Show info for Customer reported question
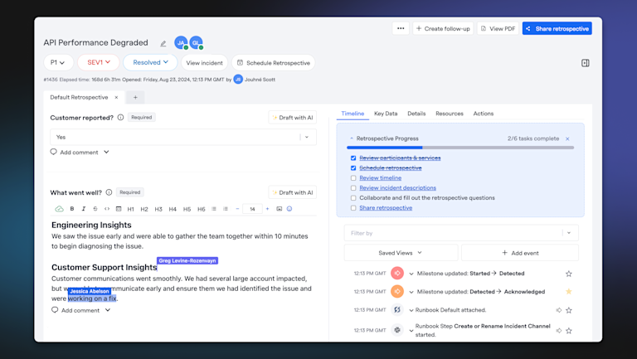Viewport: 637px width, 359px height. click(x=120, y=118)
